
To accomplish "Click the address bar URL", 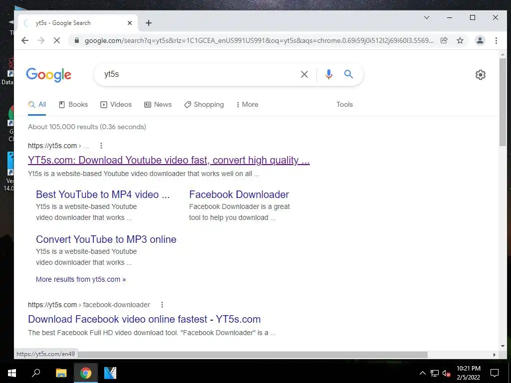I will click(x=259, y=40).
